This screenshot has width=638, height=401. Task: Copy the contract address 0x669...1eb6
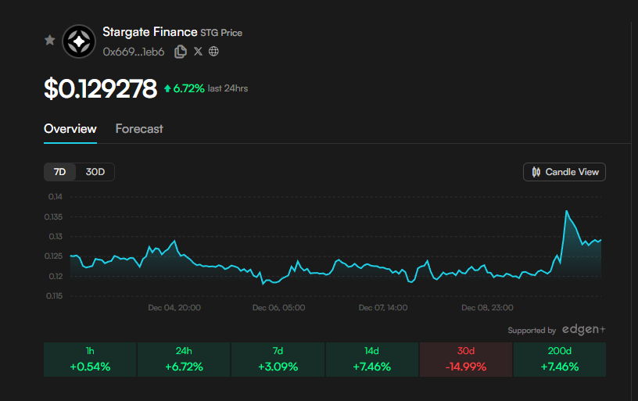pos(181,52)
